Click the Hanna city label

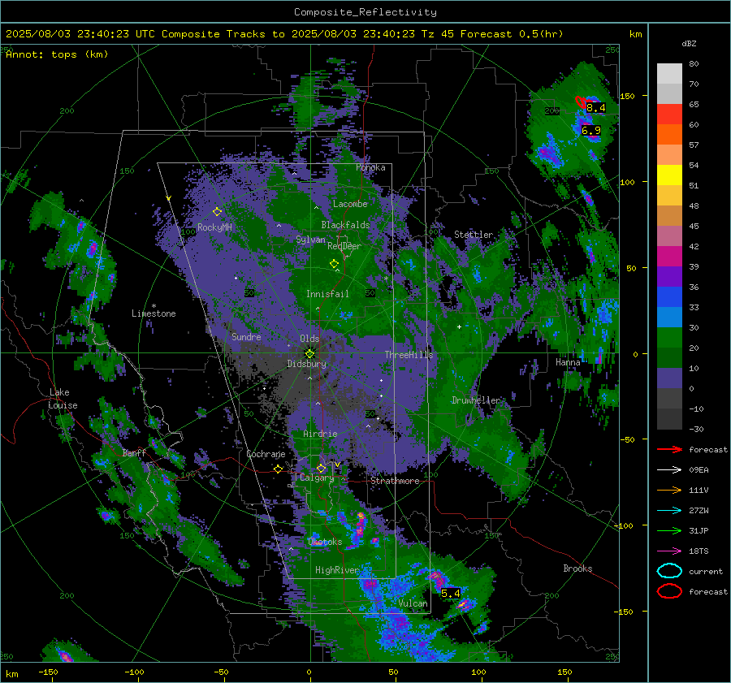(x=568, y=362)
